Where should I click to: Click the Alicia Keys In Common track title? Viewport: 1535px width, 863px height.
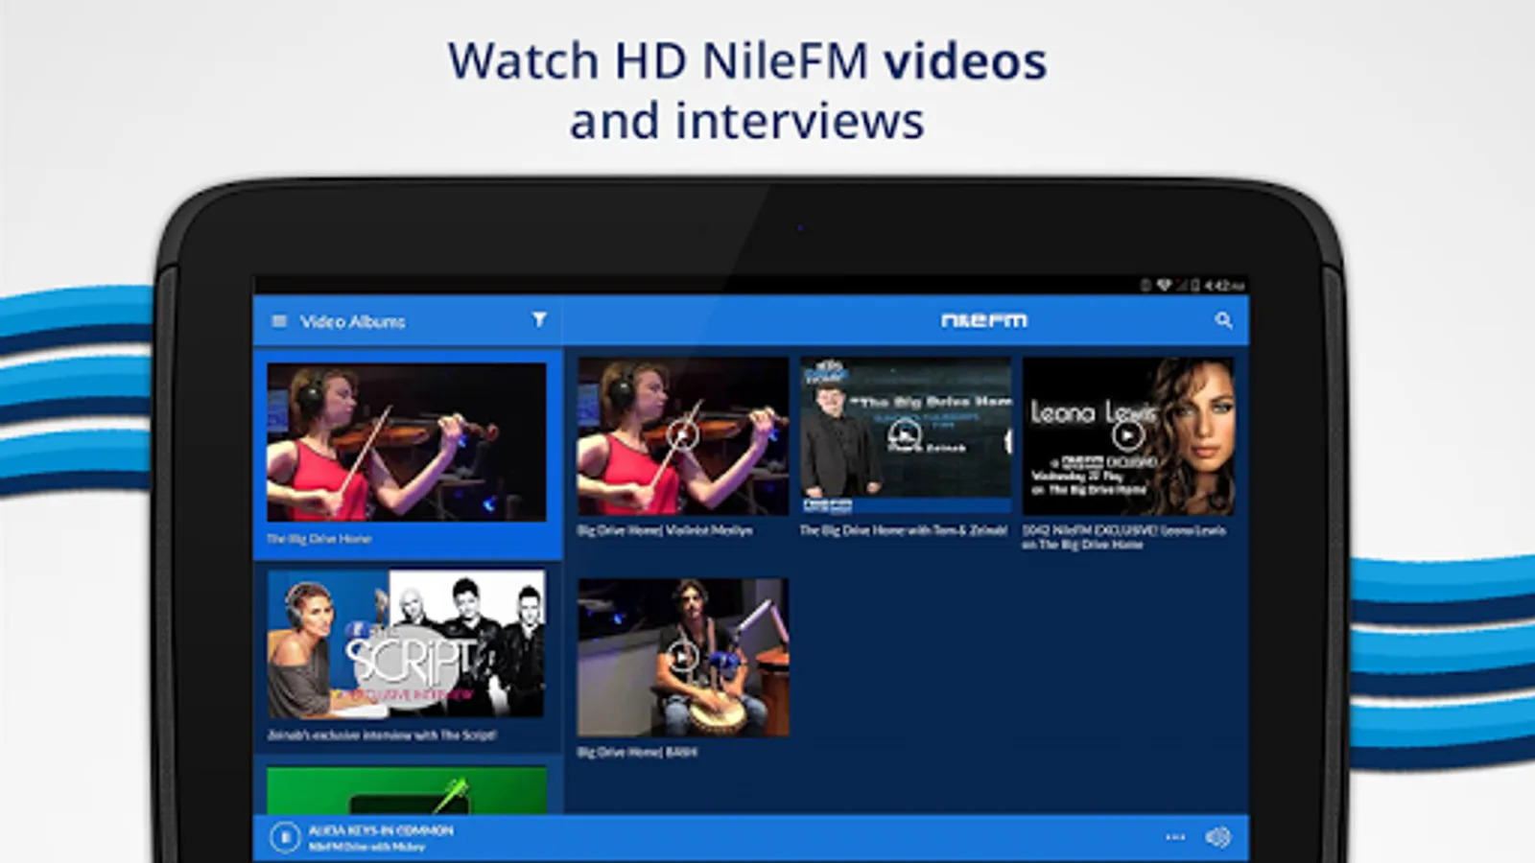[381, 830]
